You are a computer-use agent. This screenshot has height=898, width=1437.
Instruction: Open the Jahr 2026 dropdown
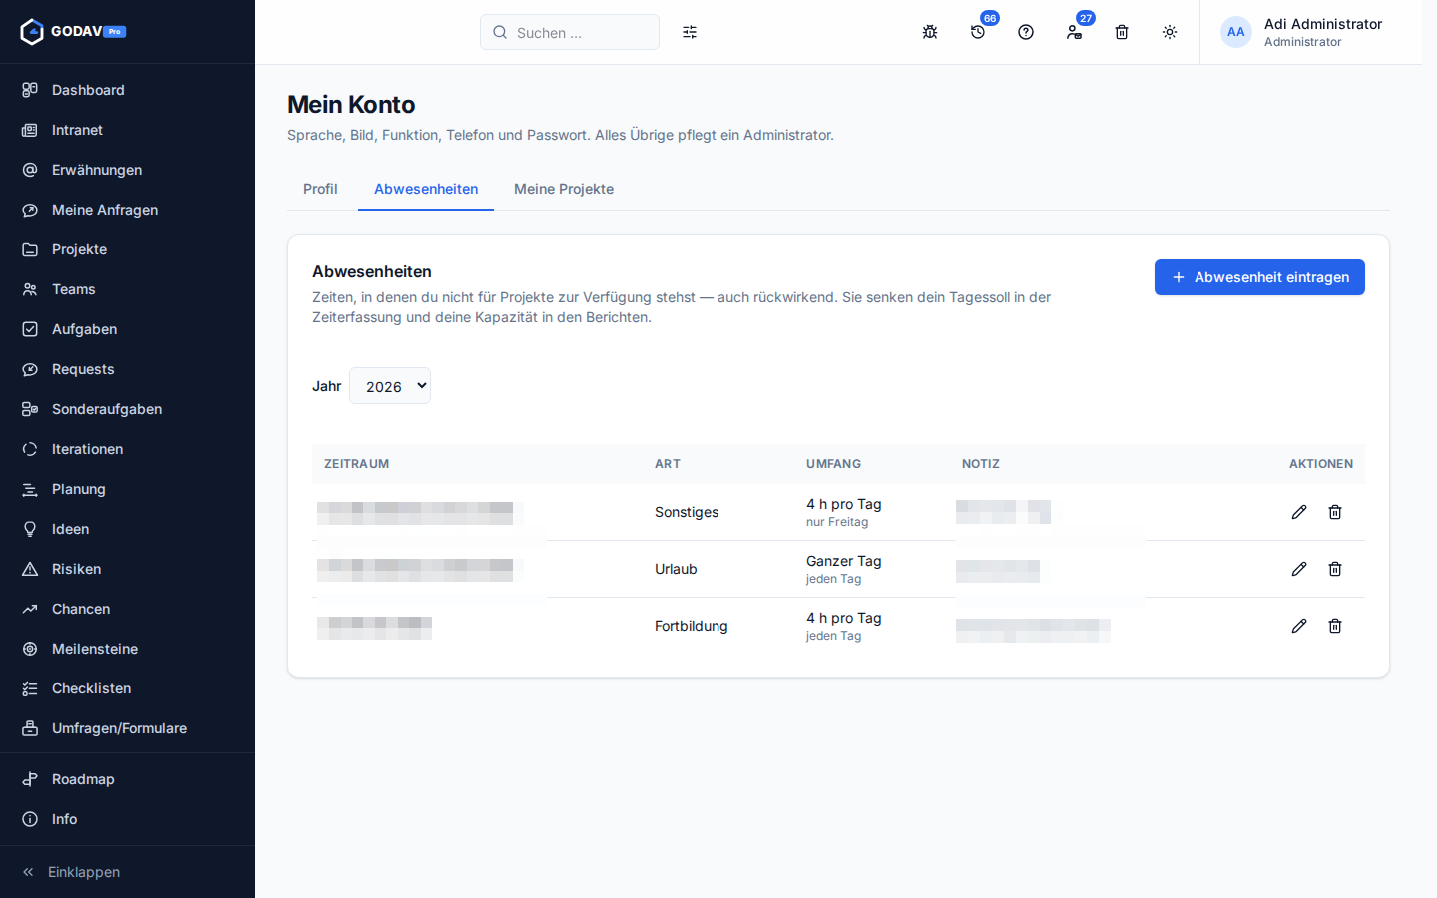390,386
